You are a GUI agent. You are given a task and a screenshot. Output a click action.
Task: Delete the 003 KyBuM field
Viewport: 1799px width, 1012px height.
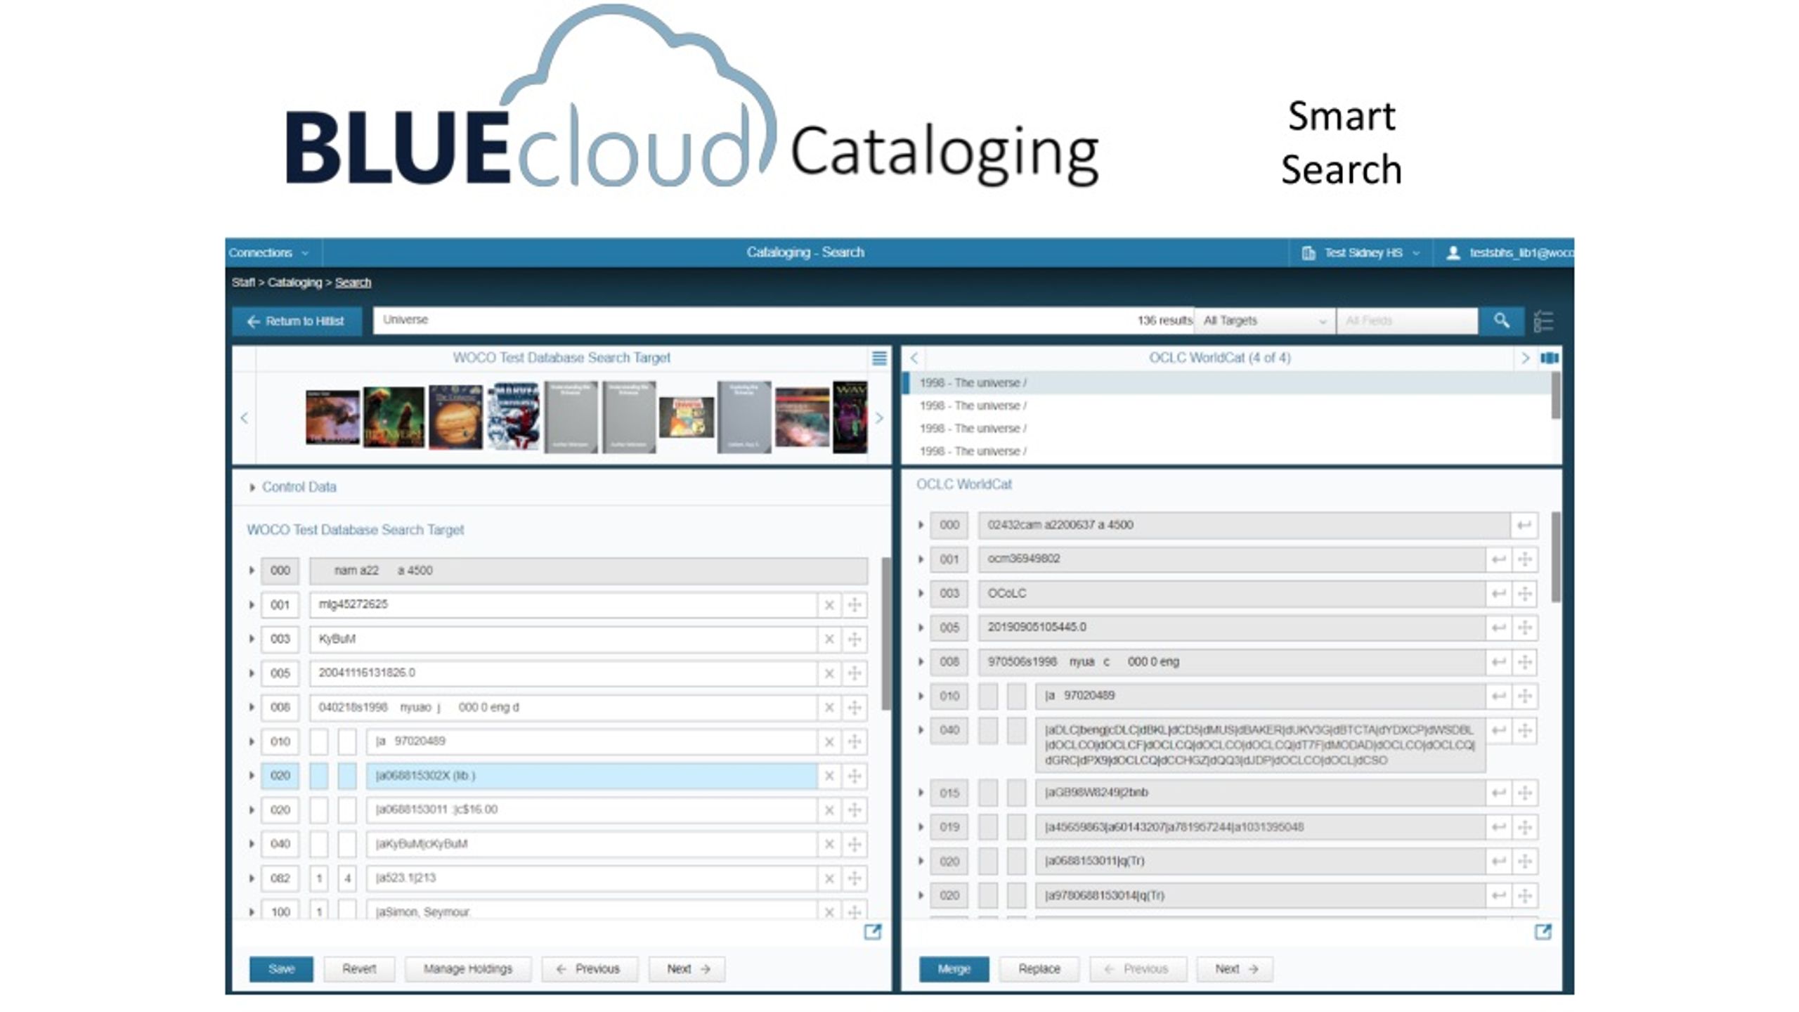829,639
